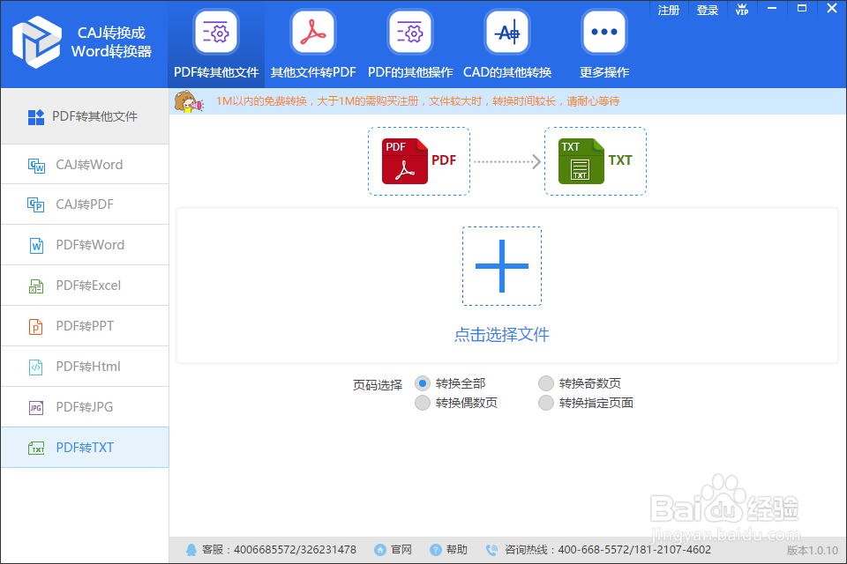This screenshot has width=847, height=564.
Task: Switch to the 其他文件转PDF tab label
Action: (313, 72)
